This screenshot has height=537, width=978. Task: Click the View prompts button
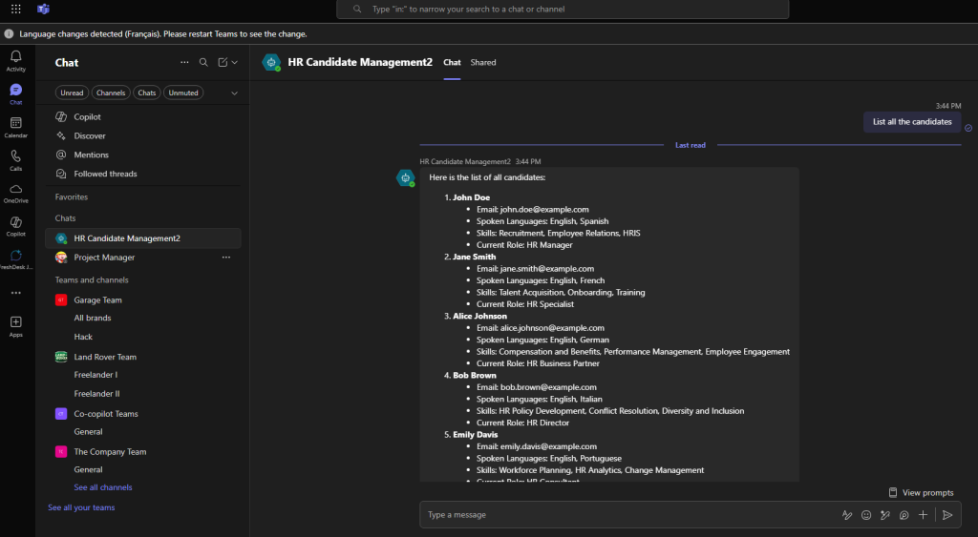click(x=921, y=492)
